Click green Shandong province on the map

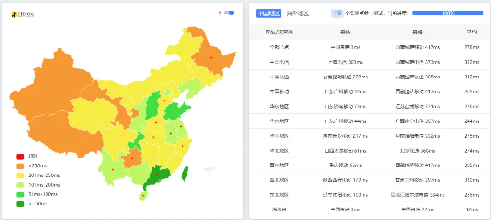pos(177,111)
